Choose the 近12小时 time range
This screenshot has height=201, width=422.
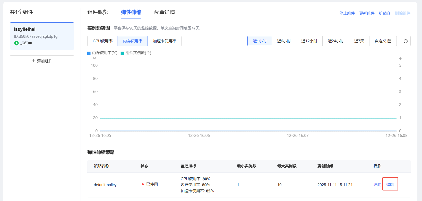(x=309, y=41)
